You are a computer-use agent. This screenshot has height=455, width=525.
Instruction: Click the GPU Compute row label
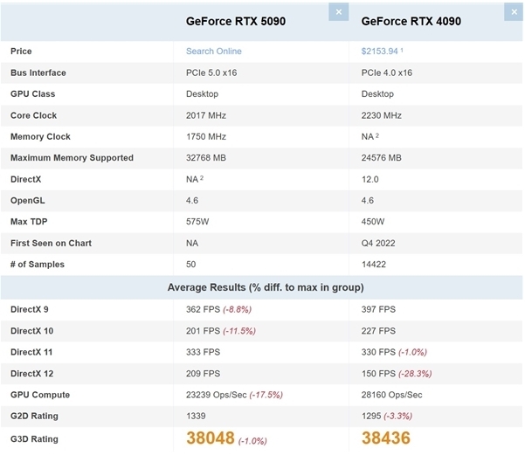[40, 395]
